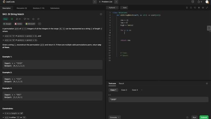Click Example 1 code block
Image resolution: width=211 pixels, height=119 pixels.
point(52,64)
